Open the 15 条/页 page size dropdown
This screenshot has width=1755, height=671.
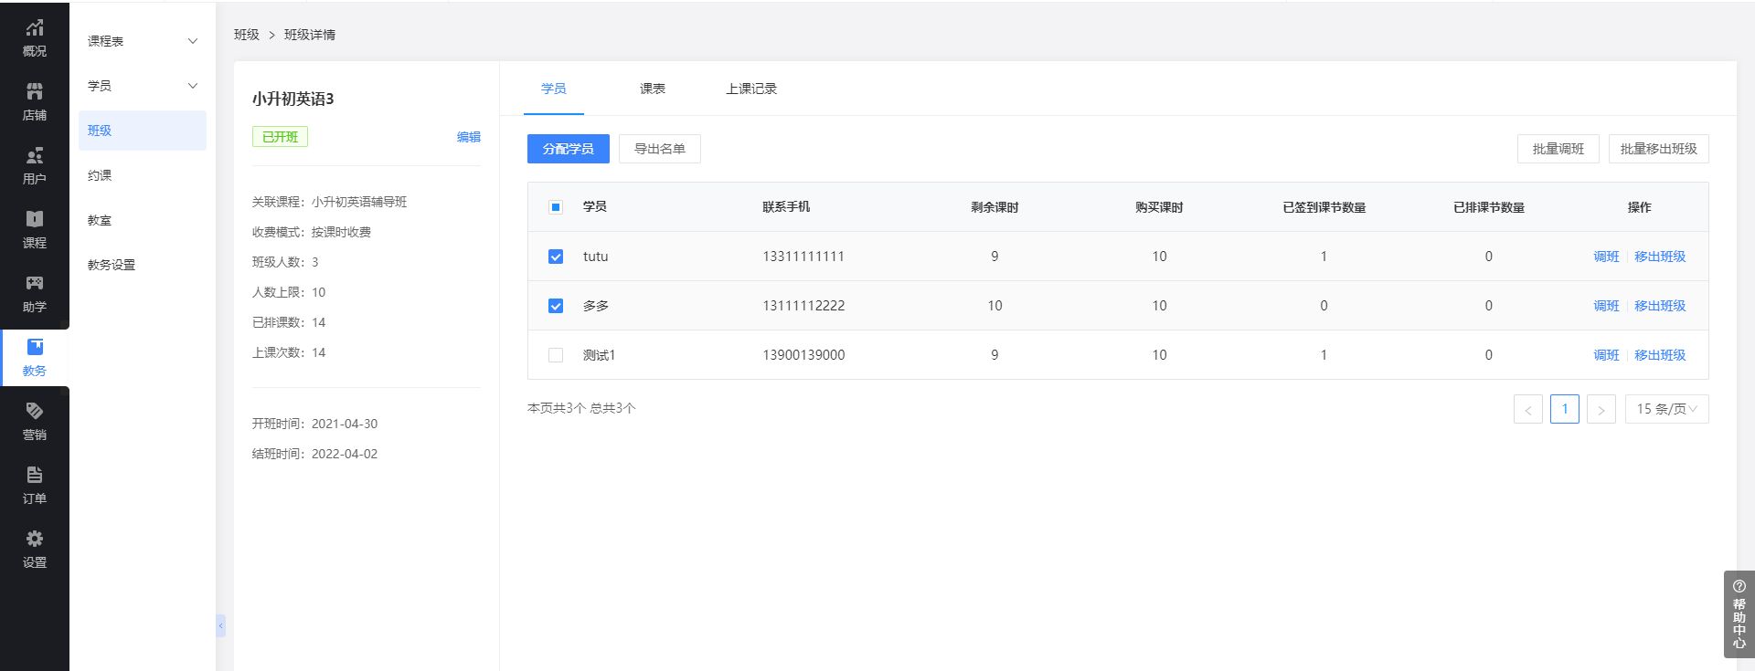pyautogui.click(x=1666, y=409)
